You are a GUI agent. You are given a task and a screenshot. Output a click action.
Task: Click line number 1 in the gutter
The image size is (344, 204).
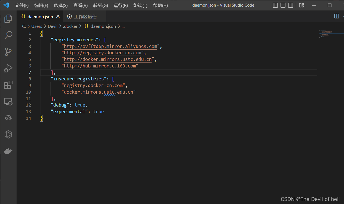coord(30,33)
